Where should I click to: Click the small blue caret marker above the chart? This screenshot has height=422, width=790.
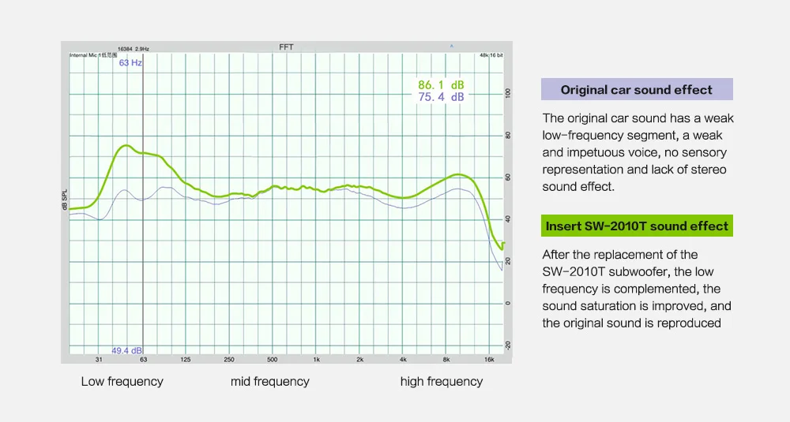point(451,47)
